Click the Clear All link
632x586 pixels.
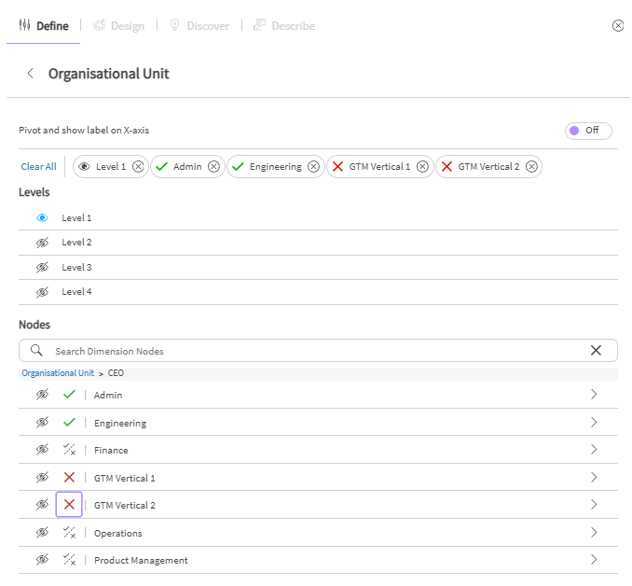pos(38,167)
